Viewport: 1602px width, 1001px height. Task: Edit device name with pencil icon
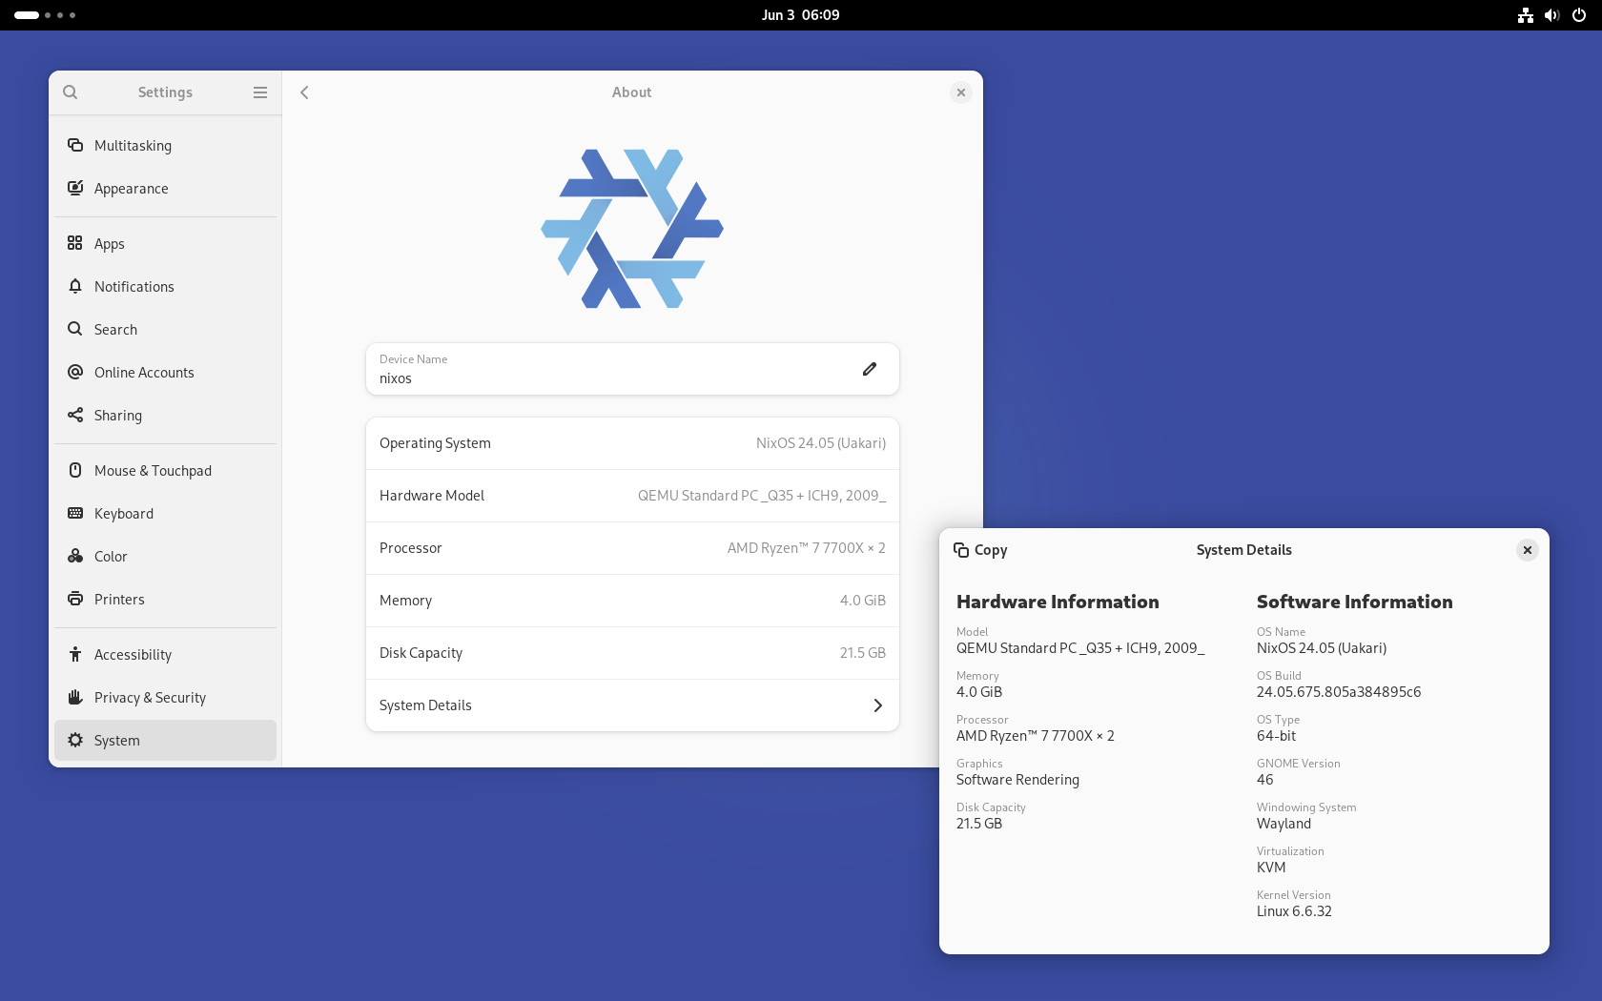pyautogui.click(x=870, y=369)
